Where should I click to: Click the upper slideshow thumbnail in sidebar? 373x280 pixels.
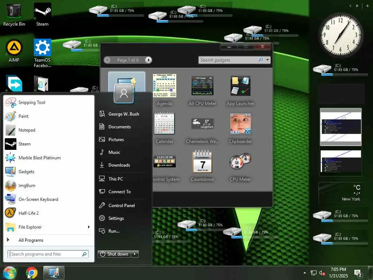341,127
